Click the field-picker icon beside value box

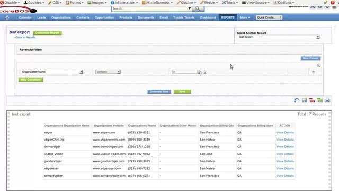(x=200, y=72)
